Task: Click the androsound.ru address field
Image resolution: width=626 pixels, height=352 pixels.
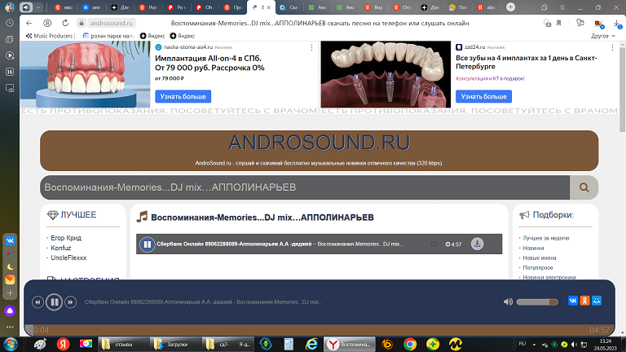Action: (111, 23)
